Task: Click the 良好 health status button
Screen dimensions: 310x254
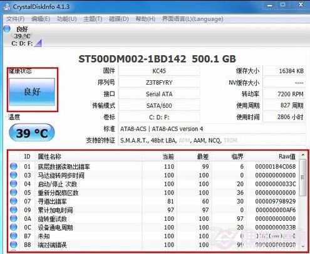Action: (32, 92)
